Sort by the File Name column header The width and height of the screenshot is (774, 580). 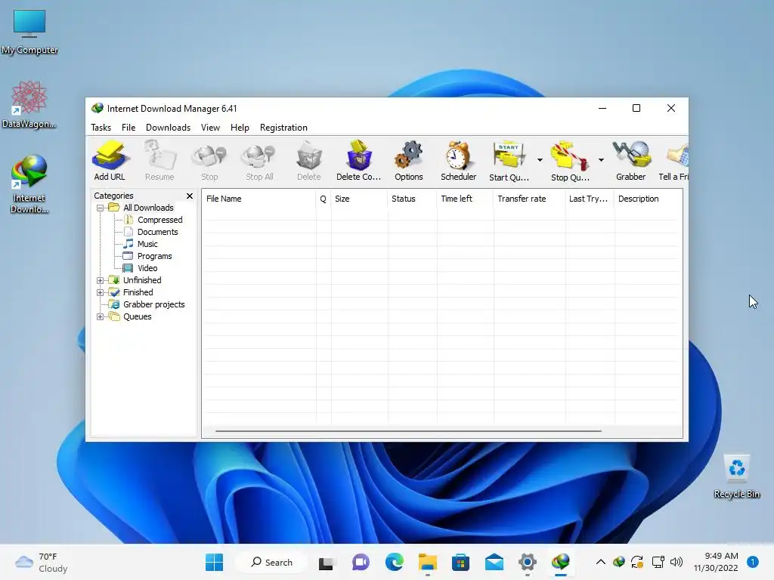click(259, 199)
